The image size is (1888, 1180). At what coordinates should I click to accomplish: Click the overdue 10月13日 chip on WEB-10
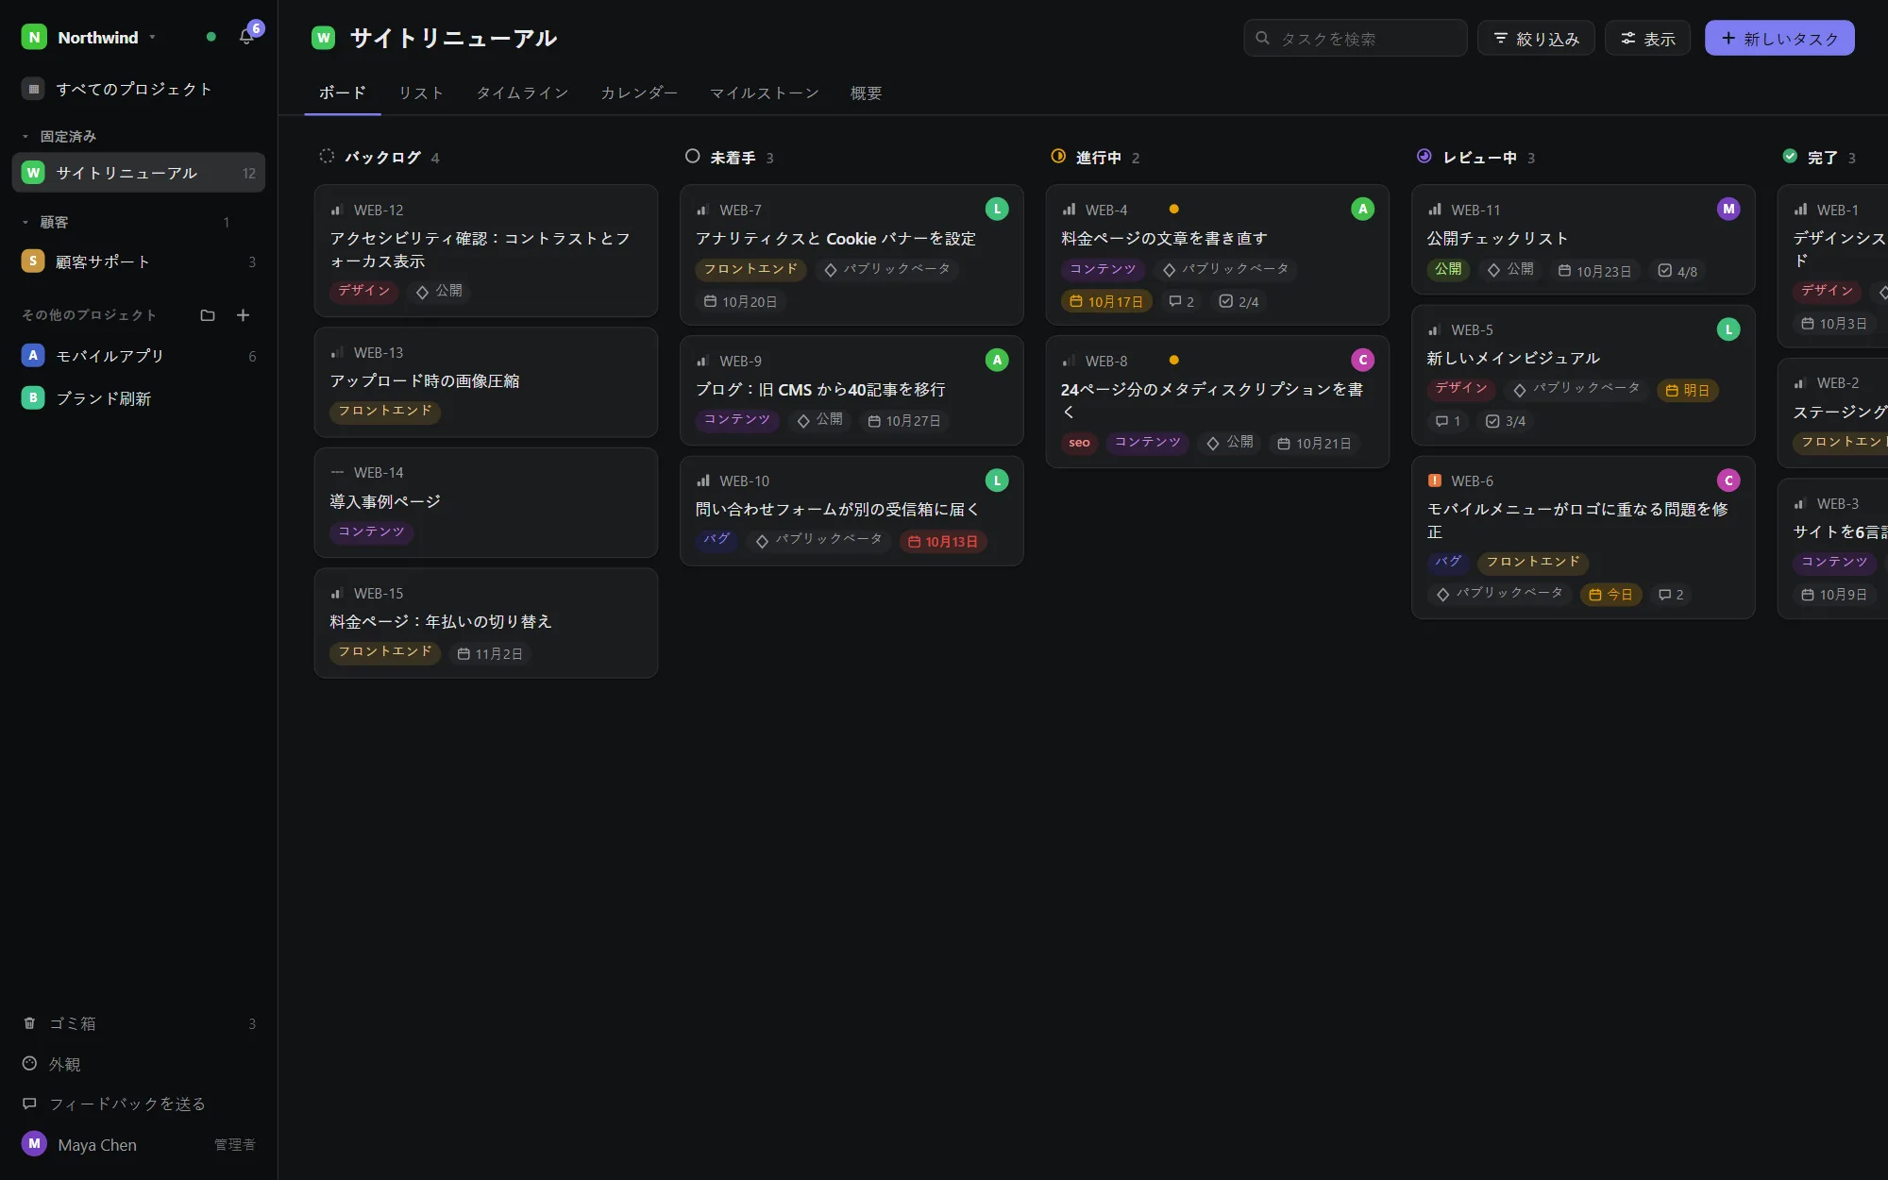tap(943, 542)
